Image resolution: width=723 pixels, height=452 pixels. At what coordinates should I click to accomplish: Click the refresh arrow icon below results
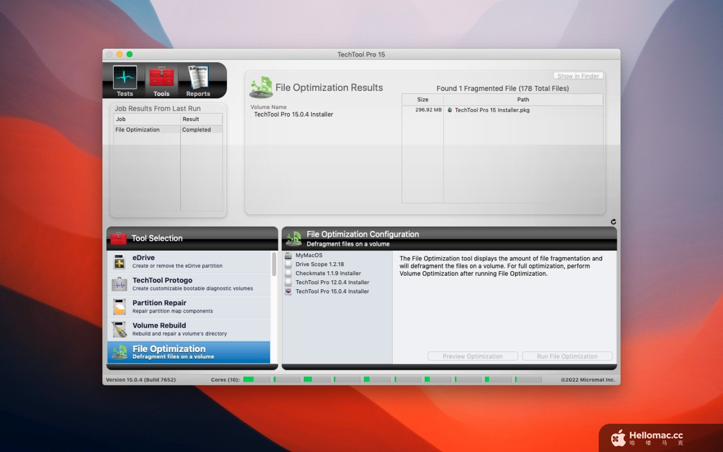(613, 222)
